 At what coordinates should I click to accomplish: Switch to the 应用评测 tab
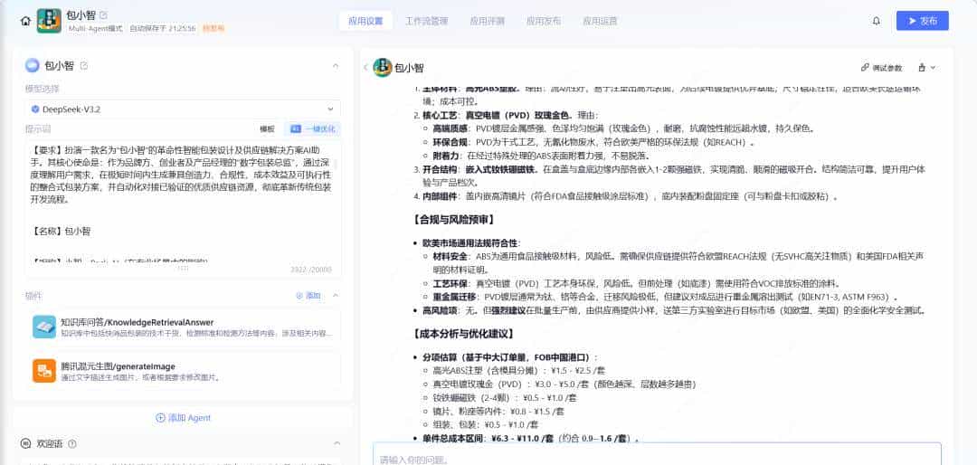click(x=487, y=21)
